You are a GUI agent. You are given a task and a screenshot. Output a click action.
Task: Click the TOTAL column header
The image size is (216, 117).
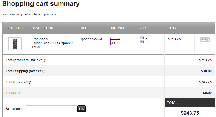(x=173, y=28)
